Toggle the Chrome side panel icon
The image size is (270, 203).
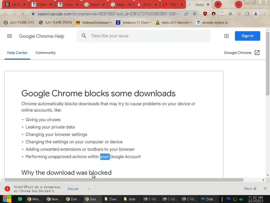247,14
